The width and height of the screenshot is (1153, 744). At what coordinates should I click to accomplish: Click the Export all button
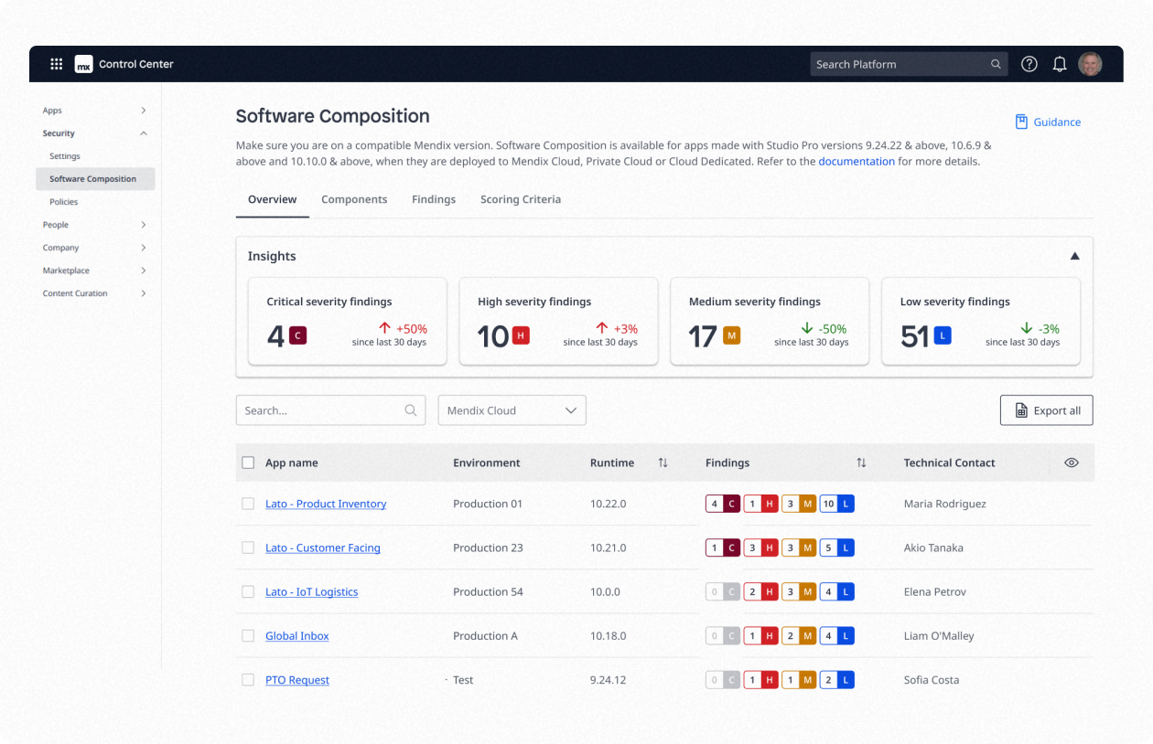point(1046,410)
